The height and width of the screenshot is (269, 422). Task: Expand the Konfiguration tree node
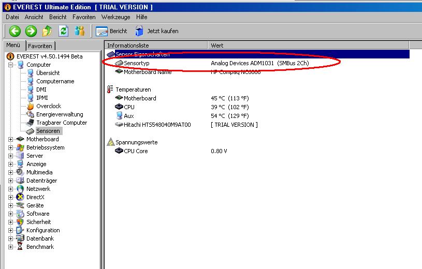coord(10,231)
